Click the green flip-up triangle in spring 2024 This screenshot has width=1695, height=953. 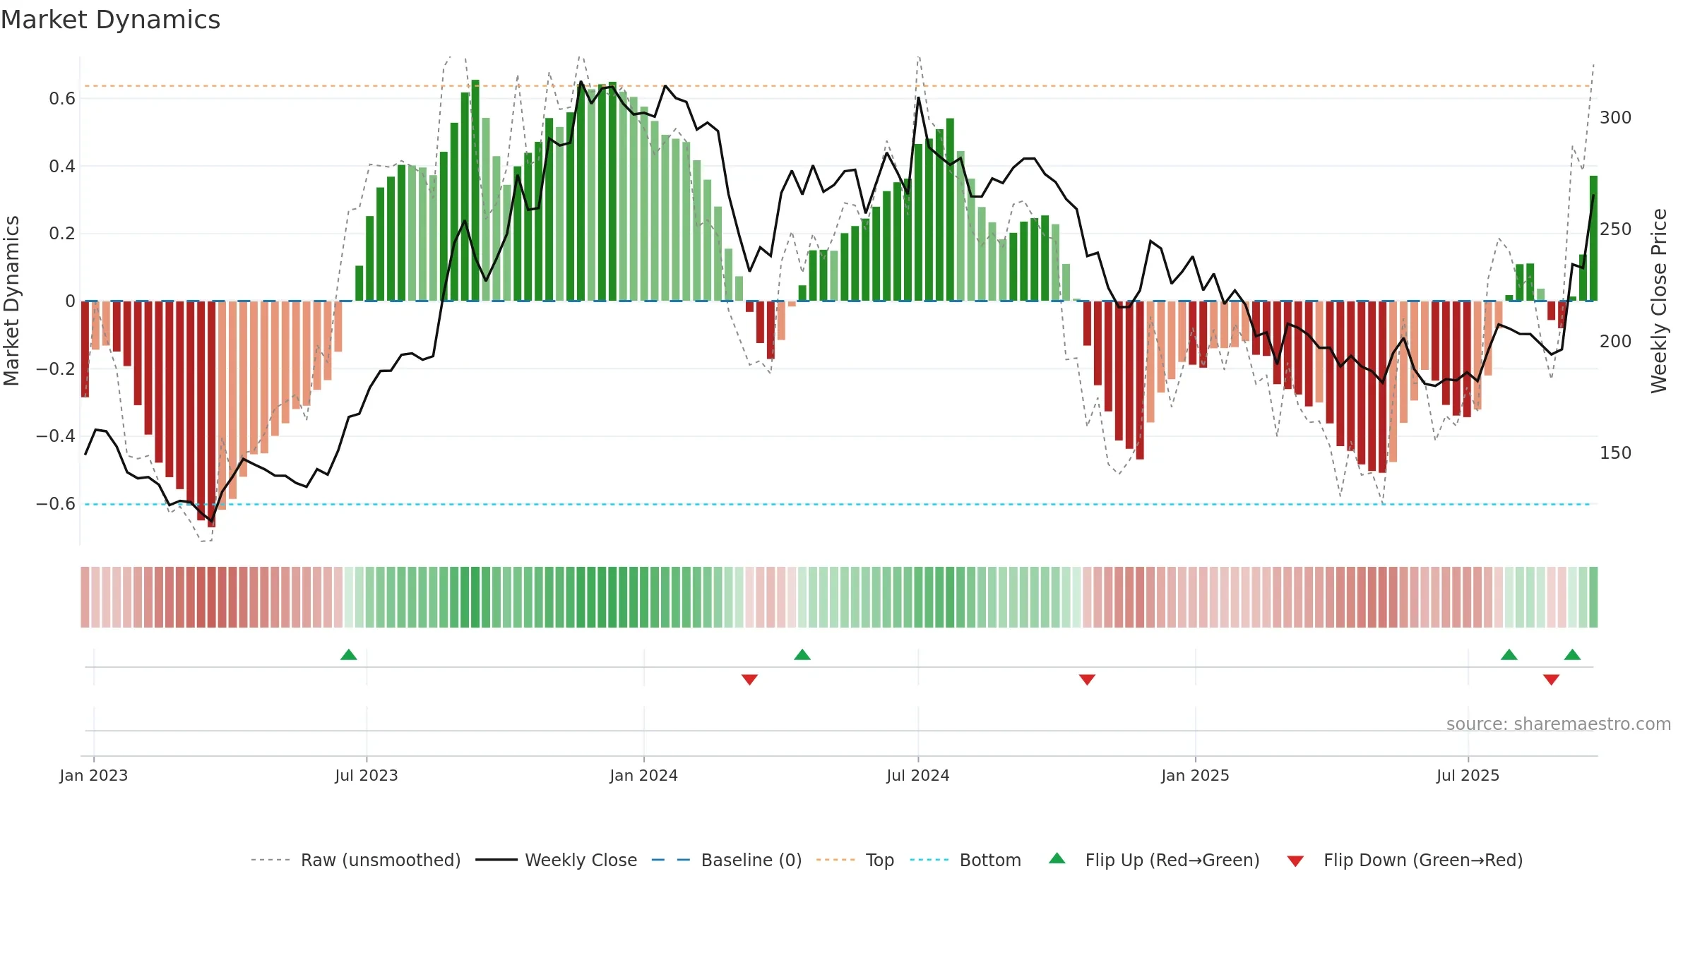[x=802, y=654]
